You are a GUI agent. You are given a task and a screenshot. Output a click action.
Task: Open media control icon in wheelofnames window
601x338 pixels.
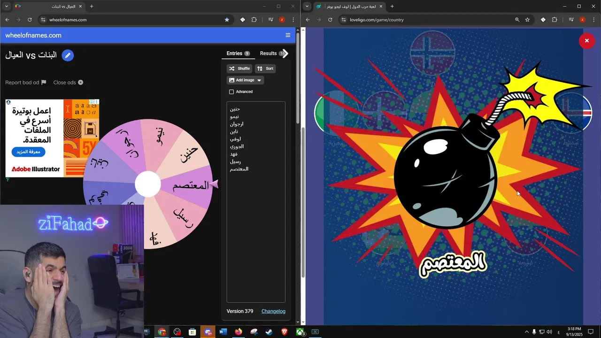pyautogui.click(x=271, y=20)
